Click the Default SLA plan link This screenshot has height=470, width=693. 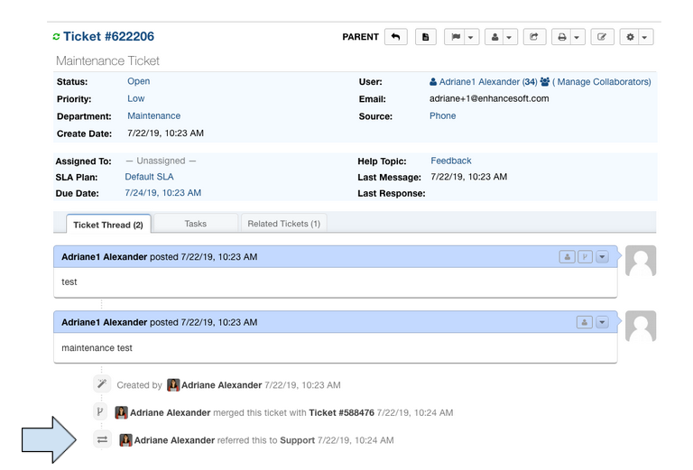(x=149, y=177)
